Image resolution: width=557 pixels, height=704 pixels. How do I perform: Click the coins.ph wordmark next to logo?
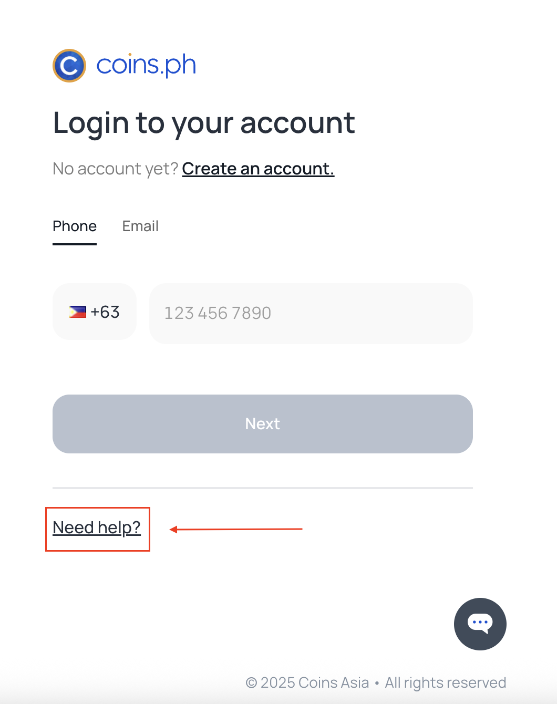click(146, 64)
